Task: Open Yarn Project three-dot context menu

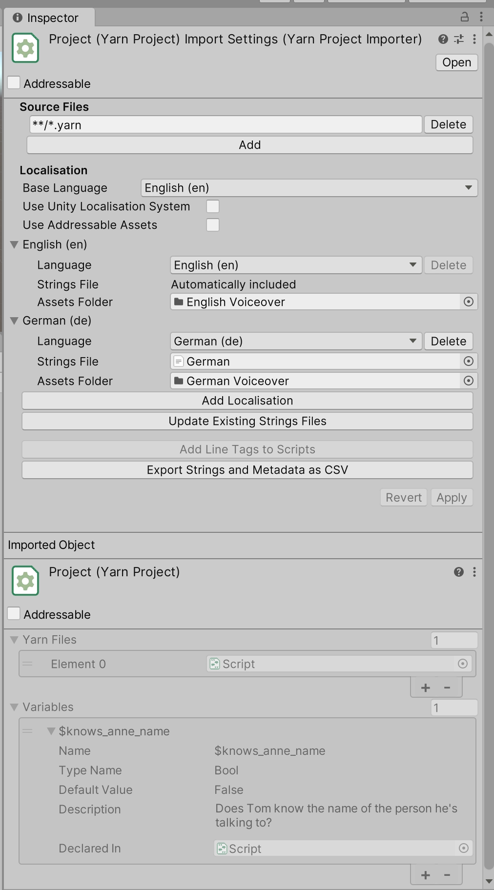Action: point(474,572)
